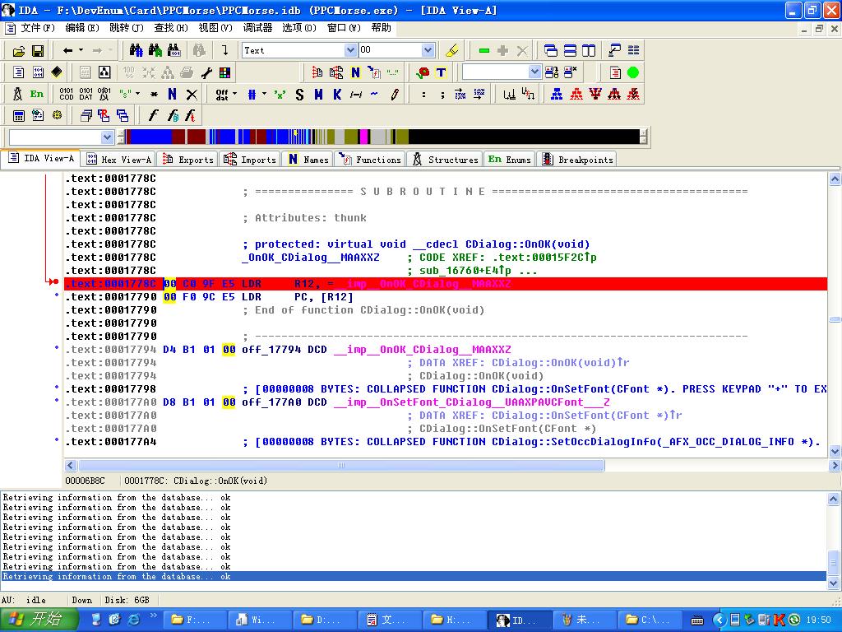Convert operand to string with the S icon

click(x=299, y=94)
